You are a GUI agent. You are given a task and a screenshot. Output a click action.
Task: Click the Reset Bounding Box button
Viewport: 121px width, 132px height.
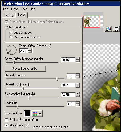(25, 69)
